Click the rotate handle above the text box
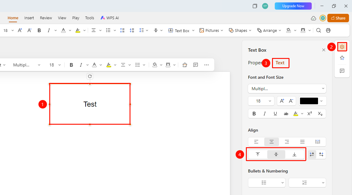Image resolution: width=352 pixels, height=195 pixels. [x=90, y=76]
